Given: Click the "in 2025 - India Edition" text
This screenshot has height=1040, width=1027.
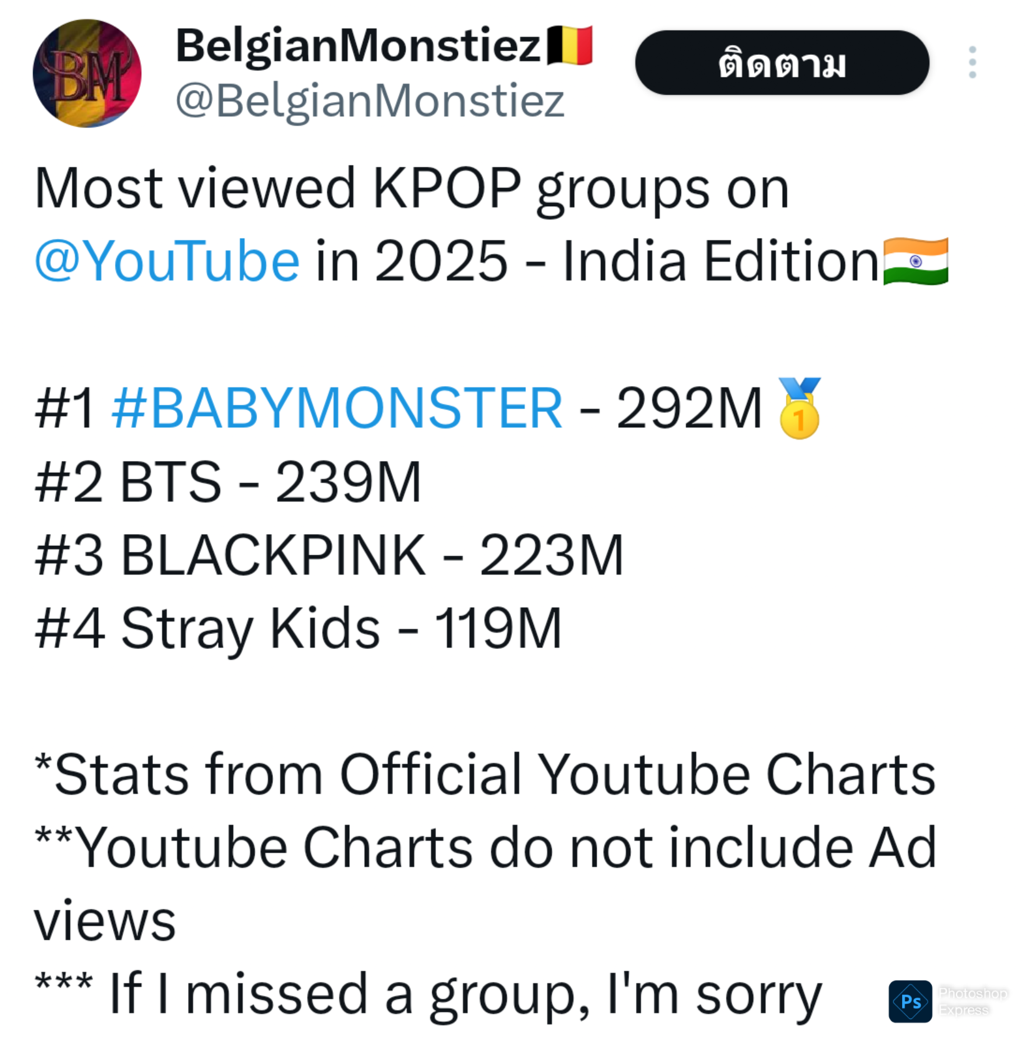Looking at the screenshot, I should point(597,262).
